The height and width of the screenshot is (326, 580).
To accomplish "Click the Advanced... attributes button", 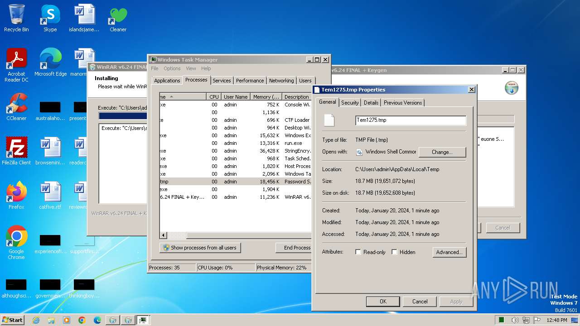I will 449,252.
